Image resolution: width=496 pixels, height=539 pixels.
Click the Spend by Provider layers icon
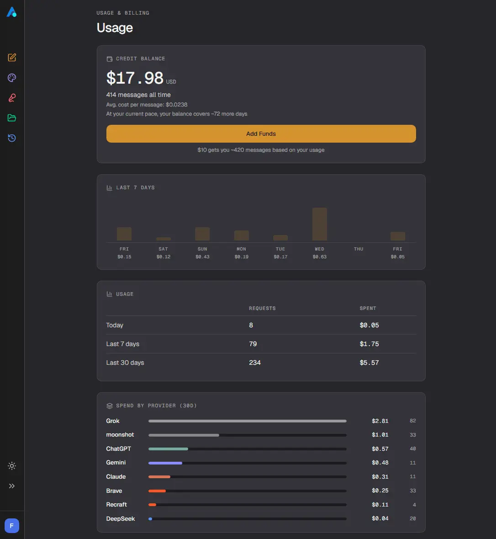(x=110, y=406)
